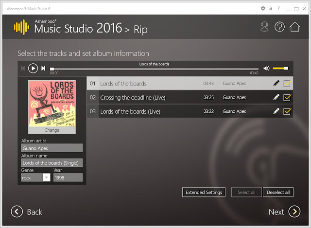Click the Ashampoo 'a' title bar icon
The image size is (311, 228).
pyautogui.click(x=271, y=8)
